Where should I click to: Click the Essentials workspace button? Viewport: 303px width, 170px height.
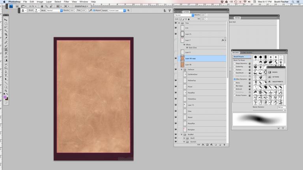click(81, 6)
